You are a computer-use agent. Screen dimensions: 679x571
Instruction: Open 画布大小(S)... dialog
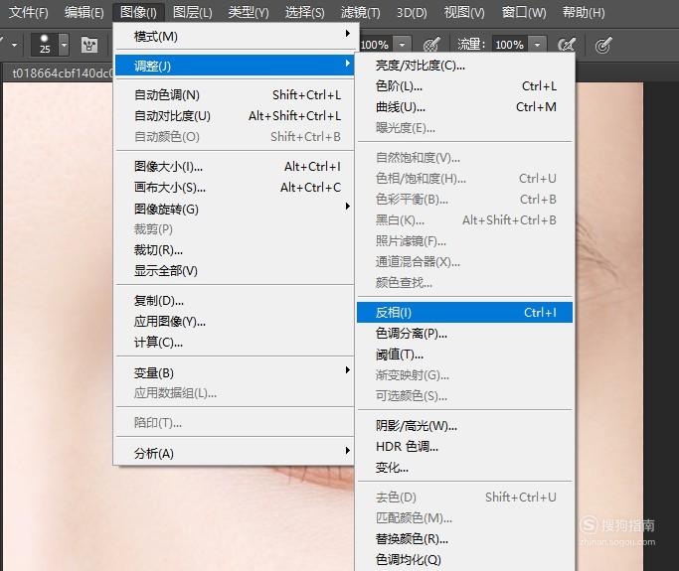235,187
